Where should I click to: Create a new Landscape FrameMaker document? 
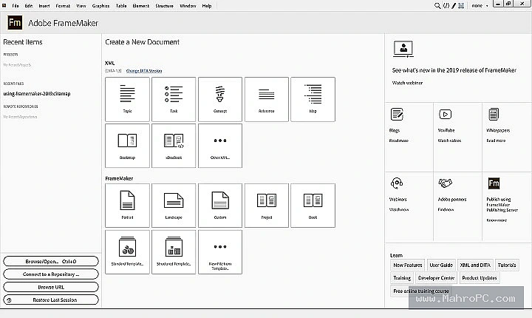pos(174,206)
